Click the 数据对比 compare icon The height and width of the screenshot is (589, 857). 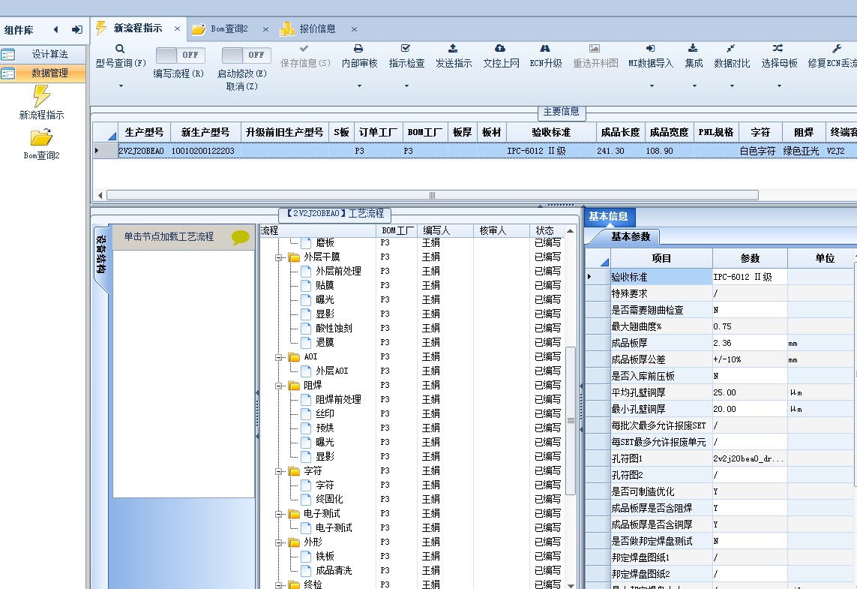point(731,49)
